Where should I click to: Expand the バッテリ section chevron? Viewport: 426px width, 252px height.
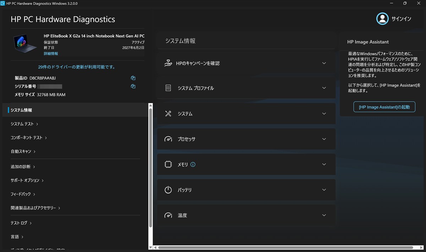pos(324,190)
